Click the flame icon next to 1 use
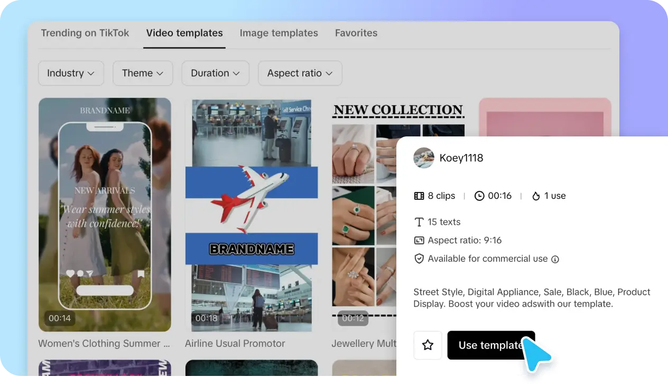The height and width of the screenshot is (386, 668). 535,196
